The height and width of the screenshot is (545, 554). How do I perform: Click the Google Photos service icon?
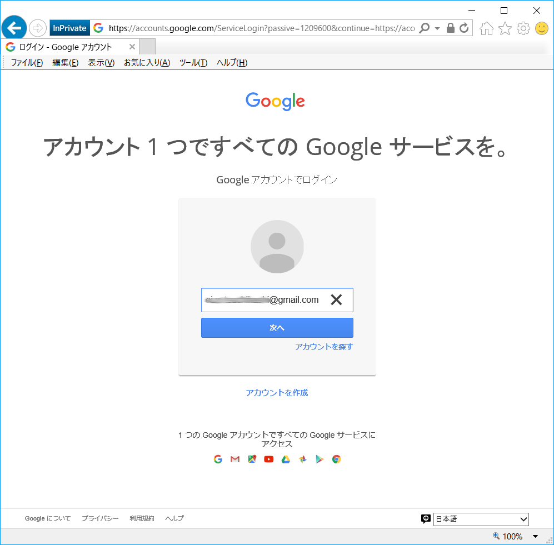point(303,459)
